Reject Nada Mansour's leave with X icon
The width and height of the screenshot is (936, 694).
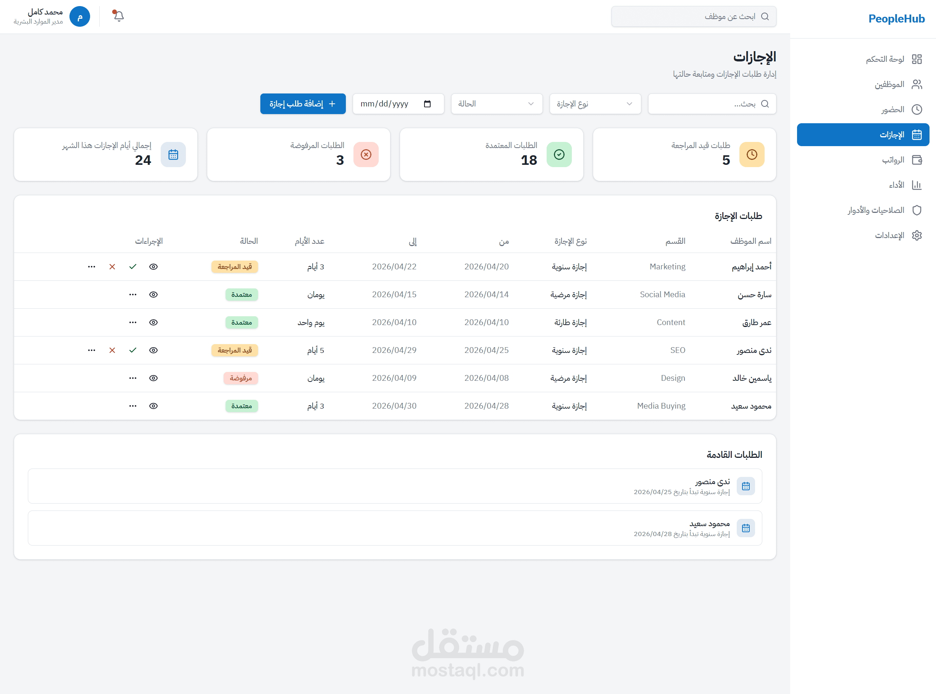112,350
